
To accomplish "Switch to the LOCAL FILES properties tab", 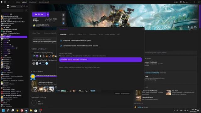I will click(82, 35).
